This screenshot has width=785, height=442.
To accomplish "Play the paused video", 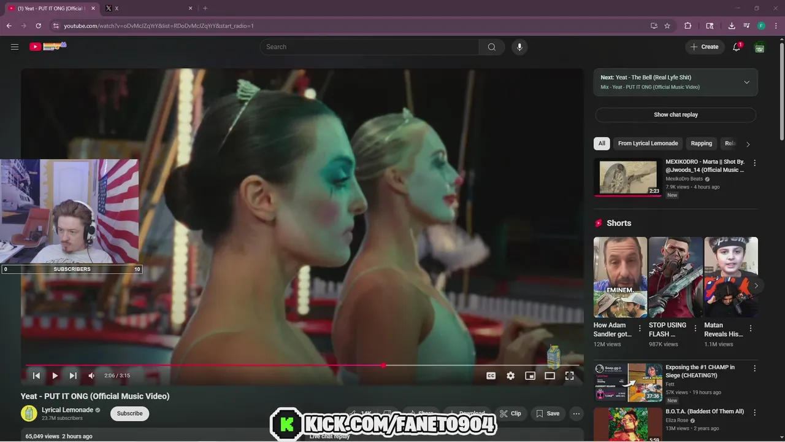I will click(55, 376).
